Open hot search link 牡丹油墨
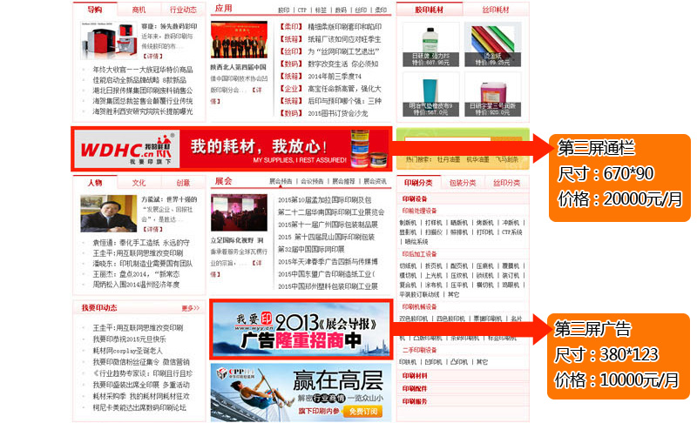Image resolution: width=697 pixels, height=423 pixels. pos(450,160)
